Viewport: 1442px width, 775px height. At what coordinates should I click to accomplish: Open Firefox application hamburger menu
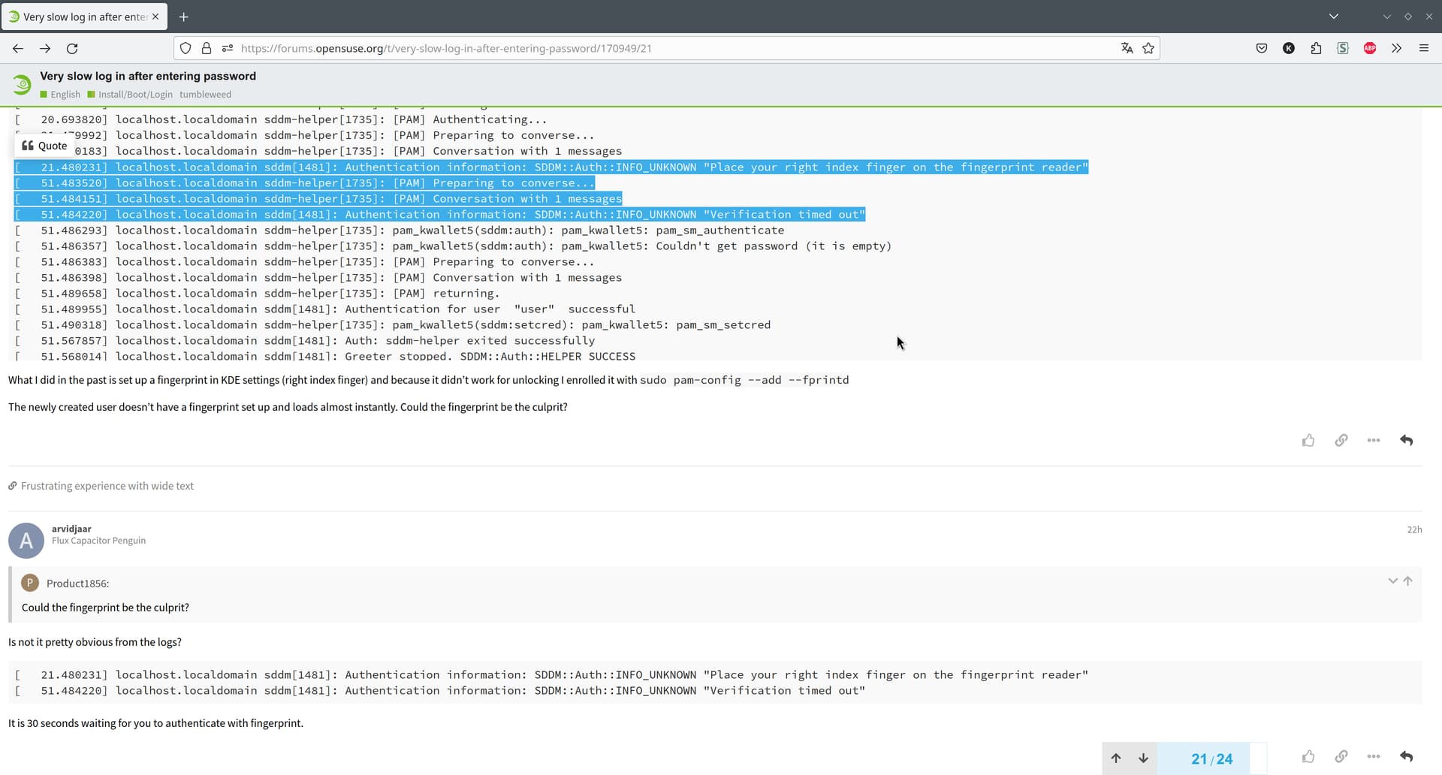(1423, 48)
